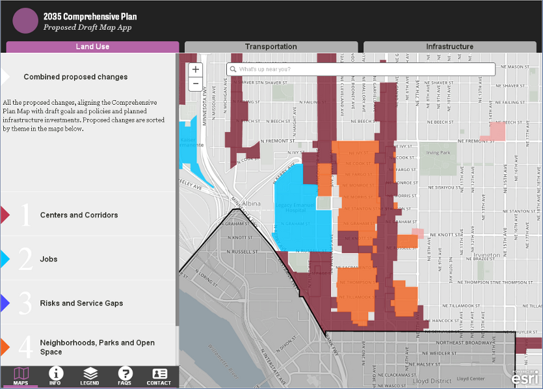Select Centers and Corridors map theme
The width and height of the screenshot is (543, 389).
point(79,215)
